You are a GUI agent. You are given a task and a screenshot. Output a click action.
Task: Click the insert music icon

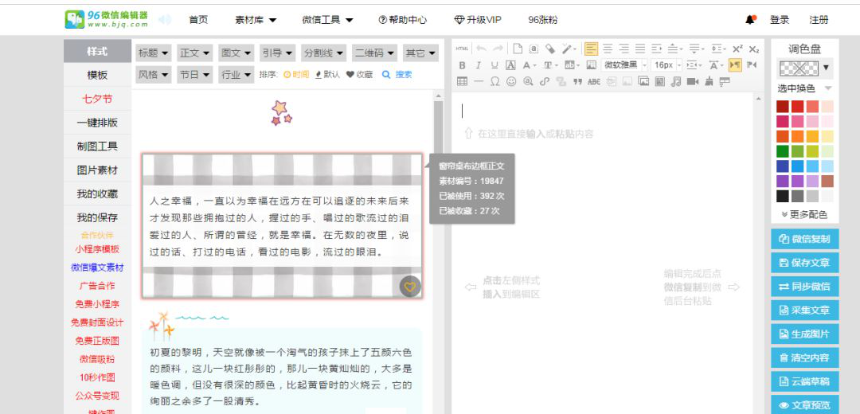(x=675, y=81)
